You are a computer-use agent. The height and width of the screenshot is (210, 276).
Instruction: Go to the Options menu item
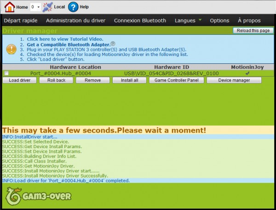coord(219,21)
